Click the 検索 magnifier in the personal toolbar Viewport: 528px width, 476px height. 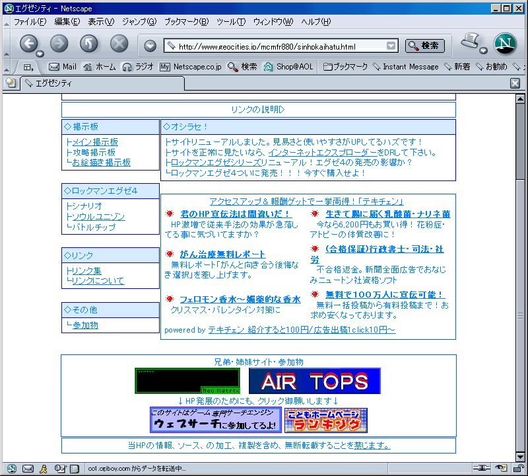[x=242, y=67]
